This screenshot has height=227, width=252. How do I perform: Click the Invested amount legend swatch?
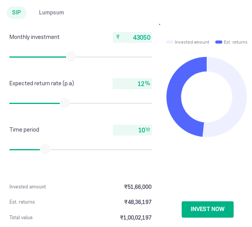pyautogui.click(x=170, y=42)
